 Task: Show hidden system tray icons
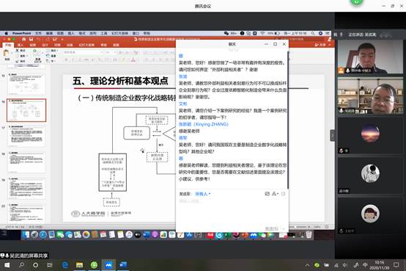pyautogui.click(x=307, y=265)
